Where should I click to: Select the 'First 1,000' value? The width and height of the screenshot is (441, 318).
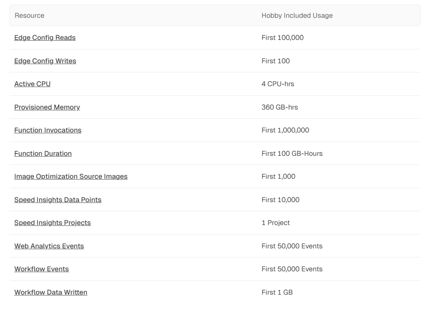tap(279, 176)
